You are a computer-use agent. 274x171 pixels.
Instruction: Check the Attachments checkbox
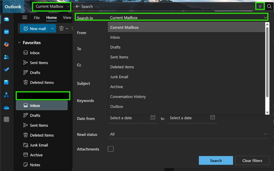tap(111, 149)
